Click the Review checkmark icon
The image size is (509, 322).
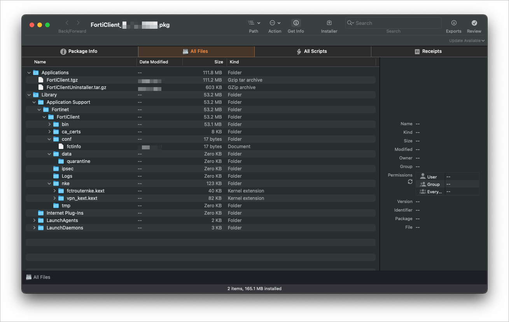[x=474, y=23]
